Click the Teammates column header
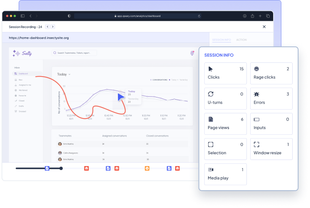The width and height of the screenshot is (310, 208). click(x=65, y=136)
